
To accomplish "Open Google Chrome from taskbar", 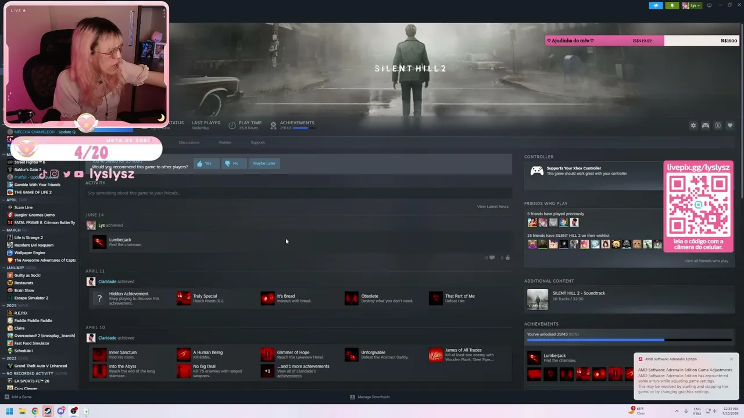I will click(35, 412).
